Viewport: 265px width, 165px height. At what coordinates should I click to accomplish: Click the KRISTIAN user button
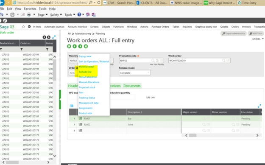pos(256,34)
